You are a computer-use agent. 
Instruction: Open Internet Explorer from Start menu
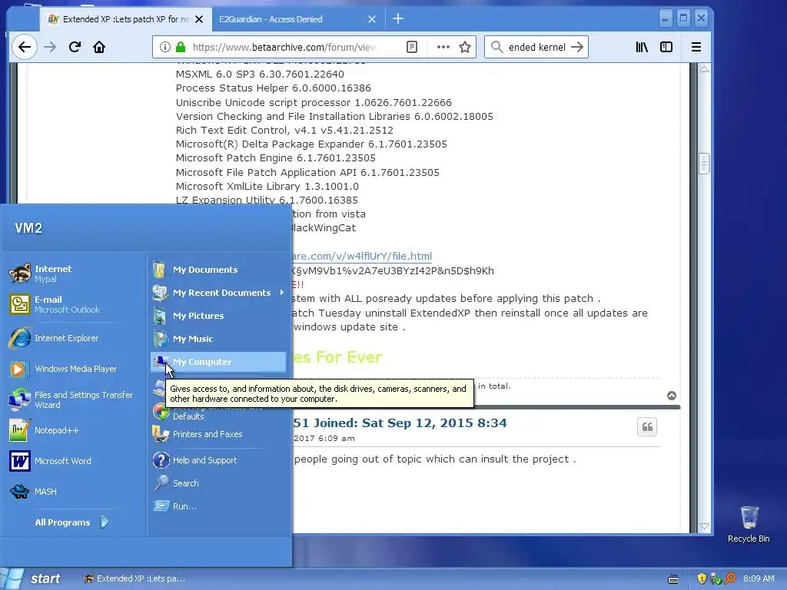click(x=54, y=338)
